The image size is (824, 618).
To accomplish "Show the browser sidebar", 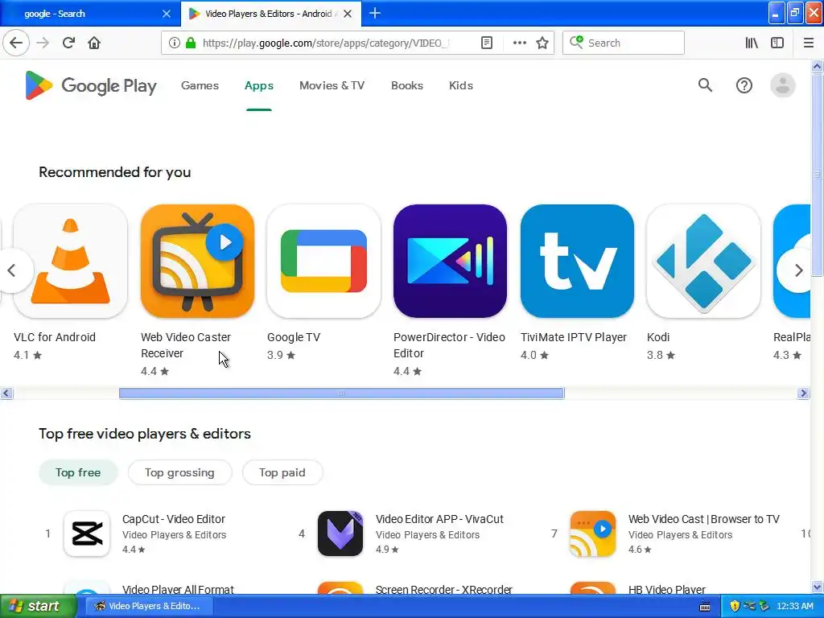I will coord(777,43).
